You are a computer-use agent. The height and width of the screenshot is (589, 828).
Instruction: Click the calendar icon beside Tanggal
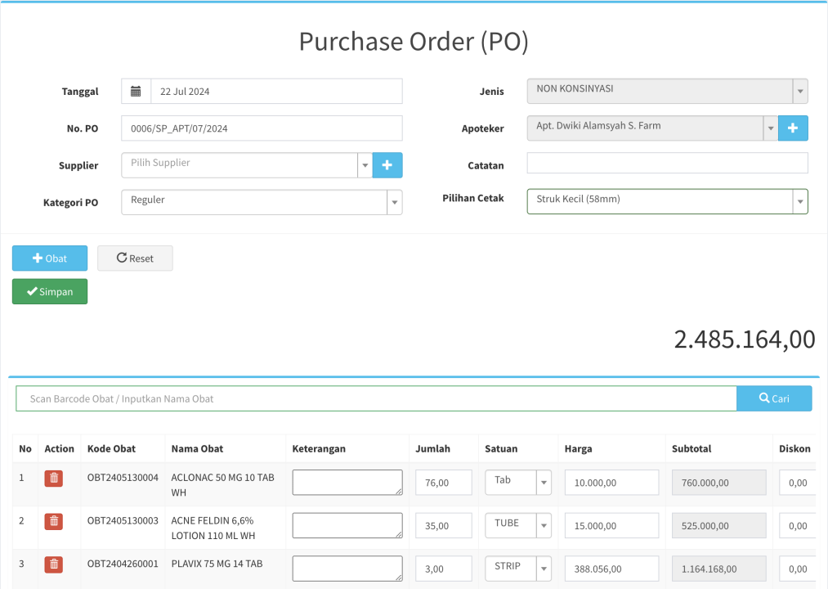tap(136, 92)
